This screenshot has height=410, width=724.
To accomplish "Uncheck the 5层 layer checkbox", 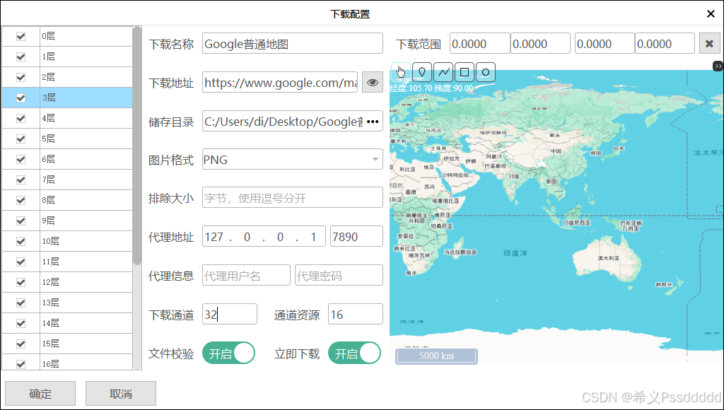I will pos(21,139).
